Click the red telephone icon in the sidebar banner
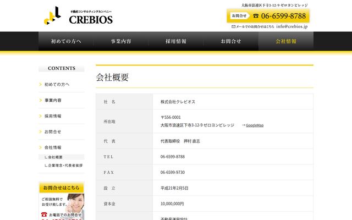 [x=44, y=215]
